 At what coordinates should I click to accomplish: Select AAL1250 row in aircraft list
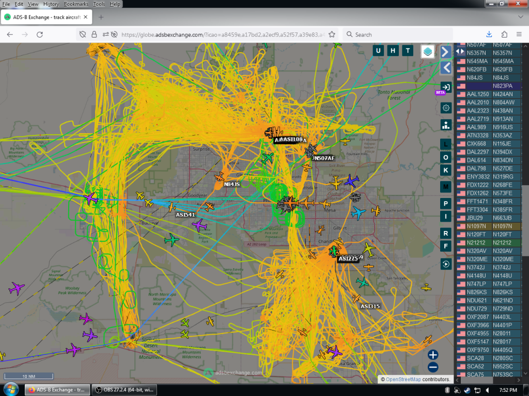(488, 94)
